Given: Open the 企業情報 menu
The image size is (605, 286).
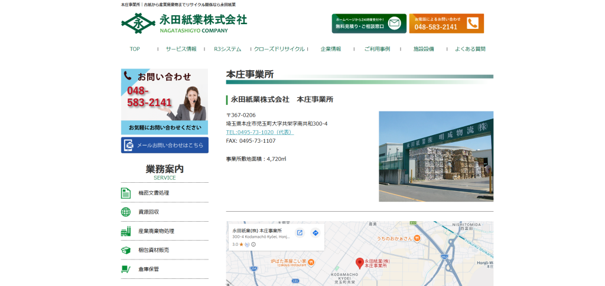Looking at the screenshot, I should click(x=331, y=49).
